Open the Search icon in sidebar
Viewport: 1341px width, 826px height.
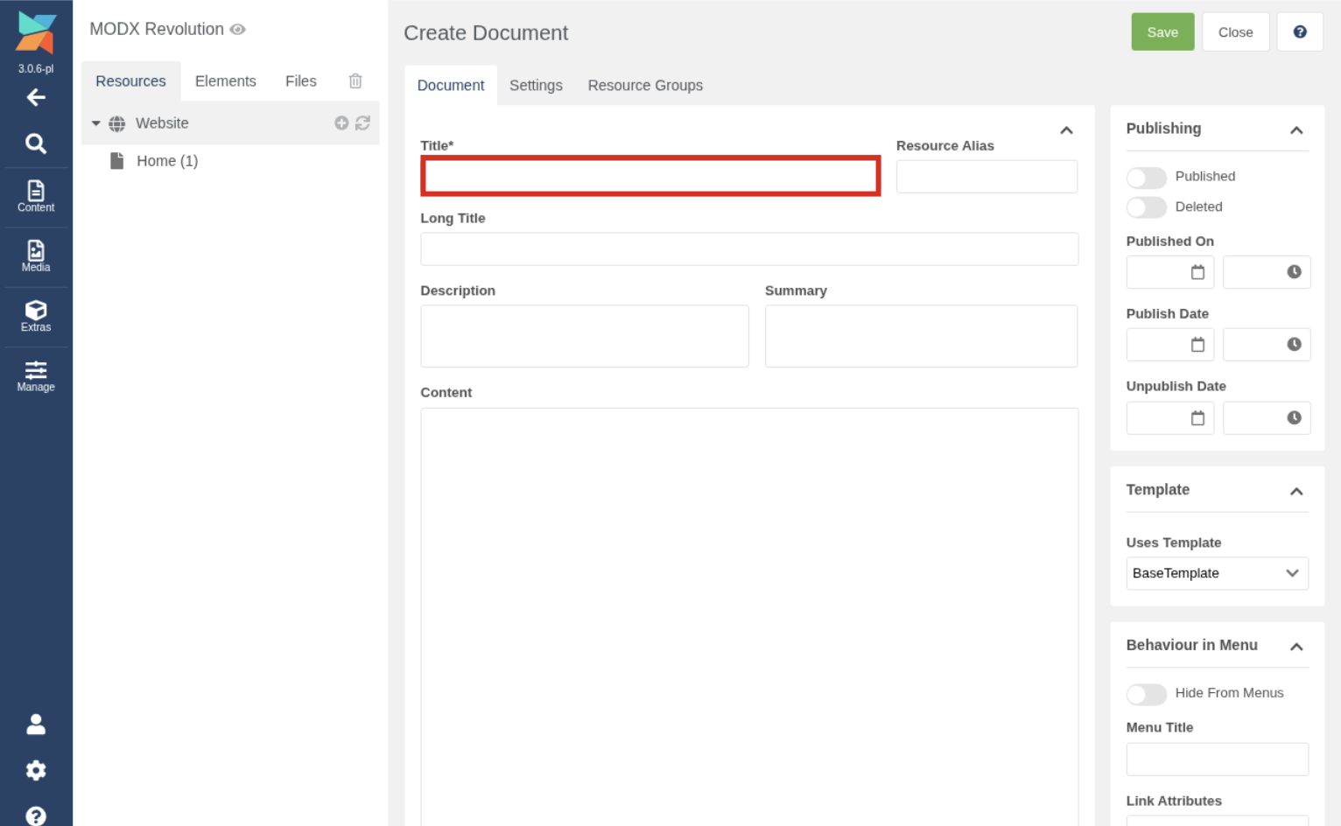(36, 143)
